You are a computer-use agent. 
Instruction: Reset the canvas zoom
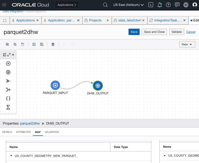point(23,44)
